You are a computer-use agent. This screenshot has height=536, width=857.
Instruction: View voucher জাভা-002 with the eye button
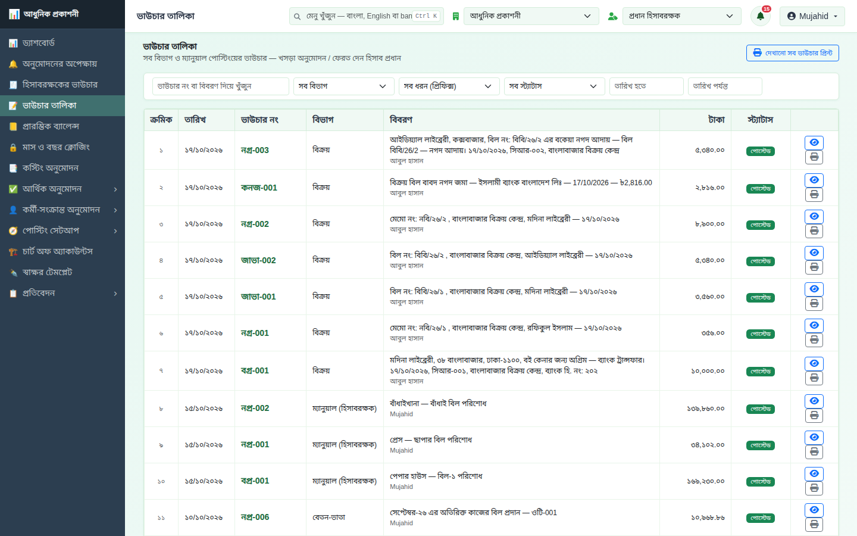814,253
